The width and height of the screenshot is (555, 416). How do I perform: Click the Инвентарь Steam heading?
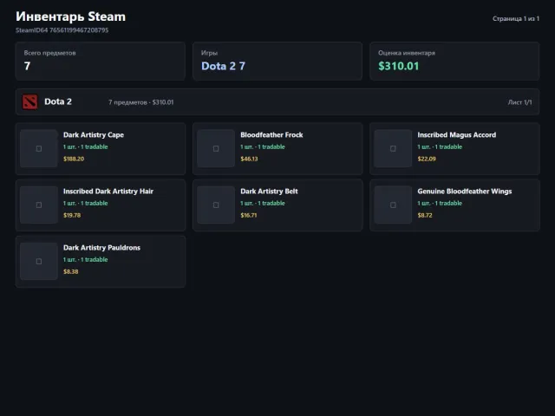[x=70, y=16]
